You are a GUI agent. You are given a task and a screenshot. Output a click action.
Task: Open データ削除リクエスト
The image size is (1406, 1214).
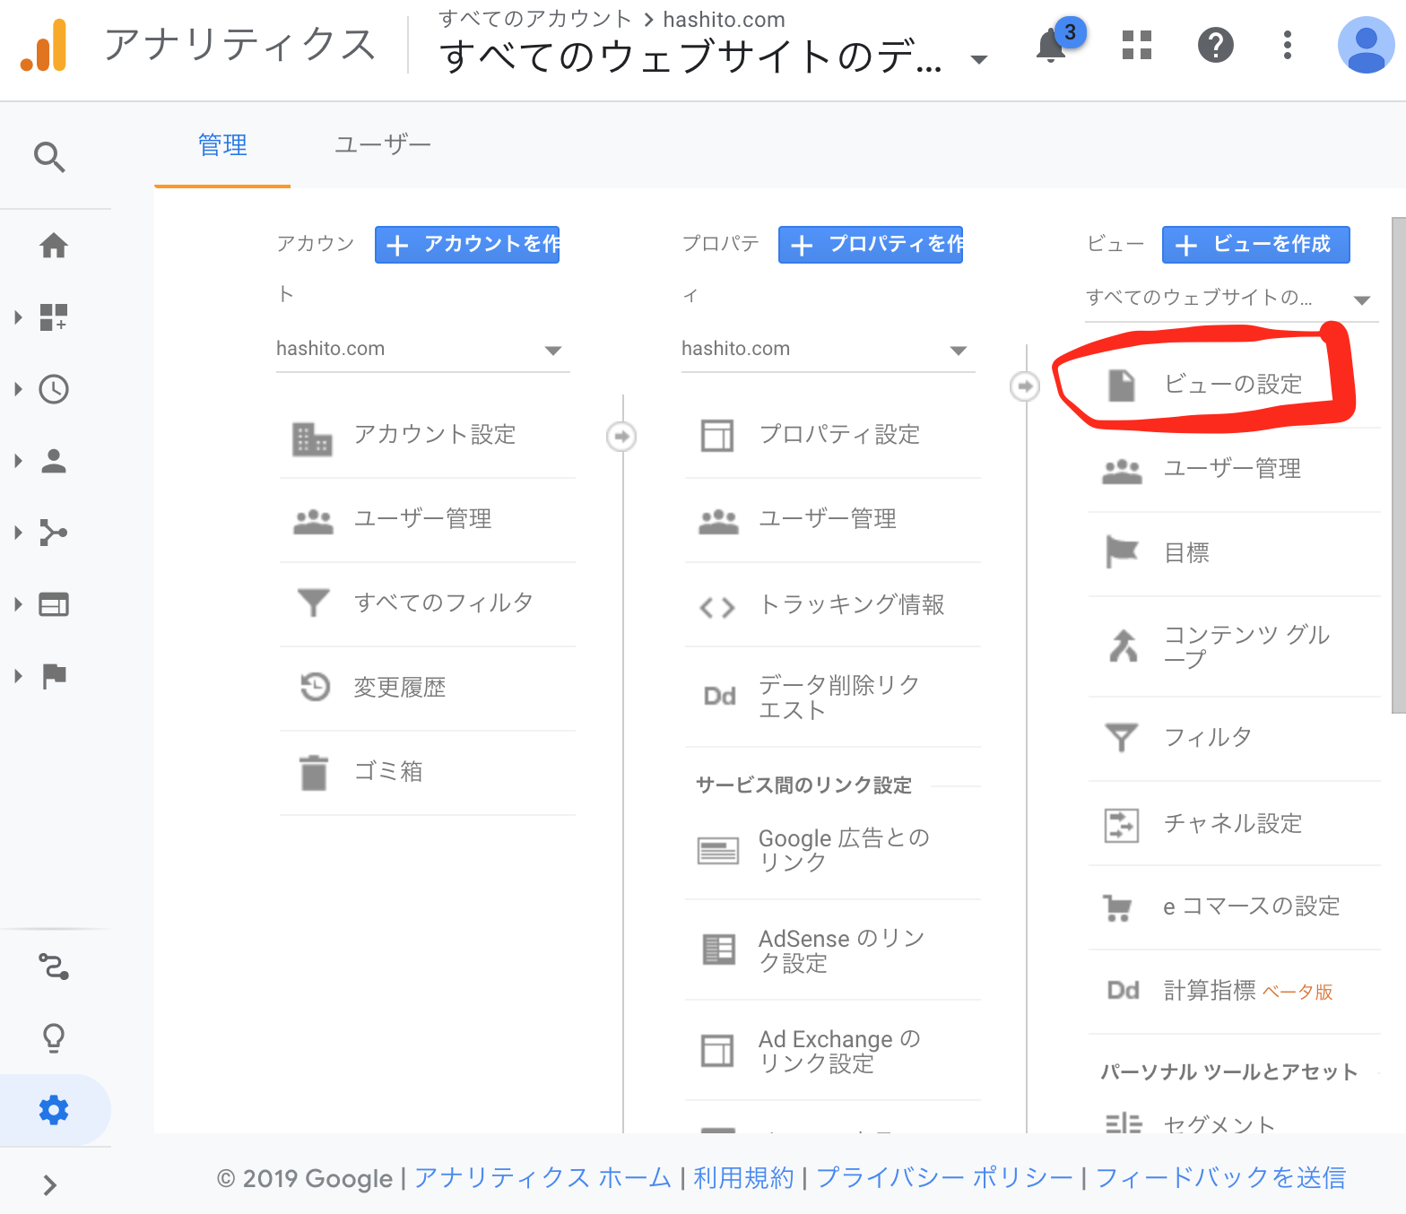coord(832,698)
